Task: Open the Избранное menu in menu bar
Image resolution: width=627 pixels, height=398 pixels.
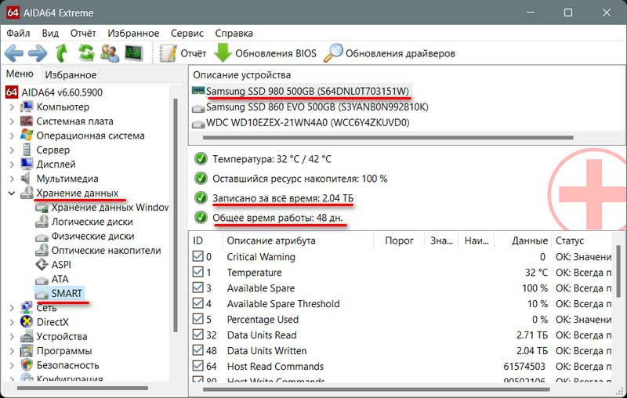Action: pos(133,33)
